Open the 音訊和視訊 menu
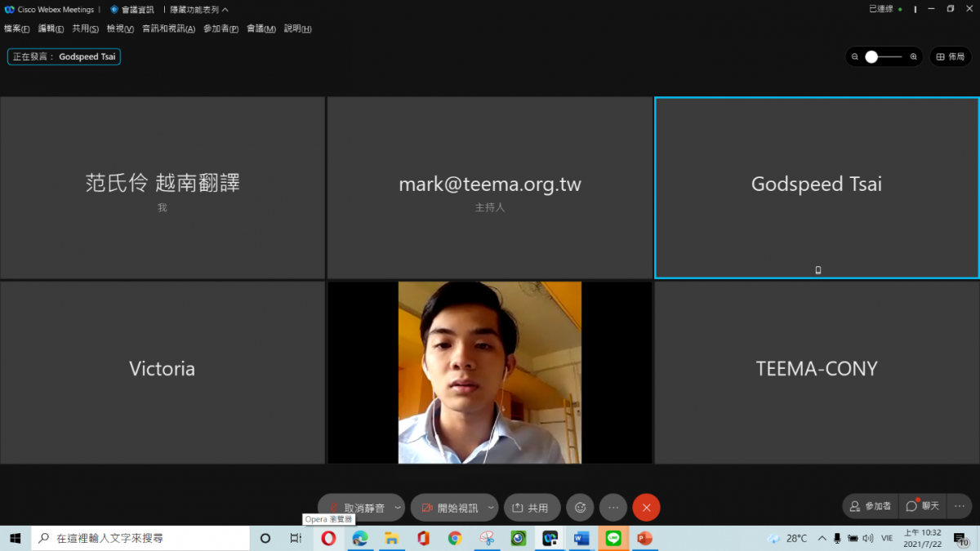Image resolution: width=980 pixels, height=551 pixels. pos(168,29)
